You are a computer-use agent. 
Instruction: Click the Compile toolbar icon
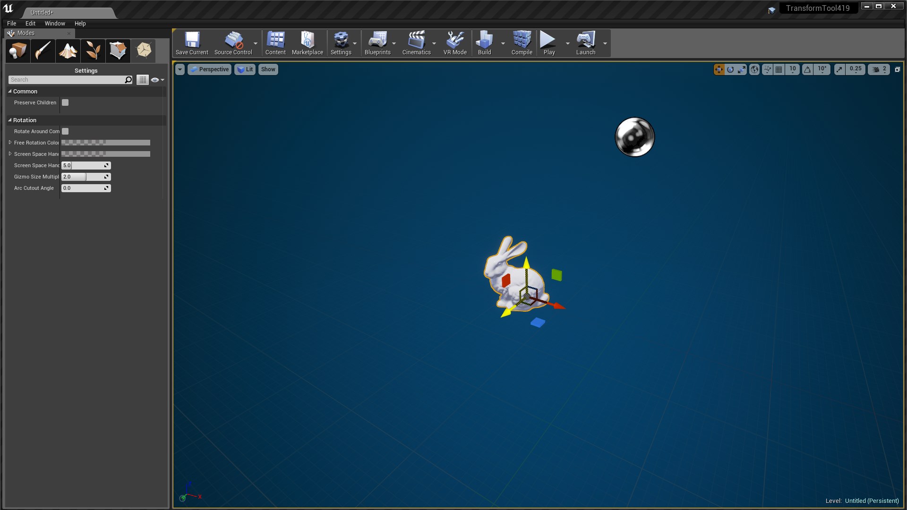pos(522,43)
